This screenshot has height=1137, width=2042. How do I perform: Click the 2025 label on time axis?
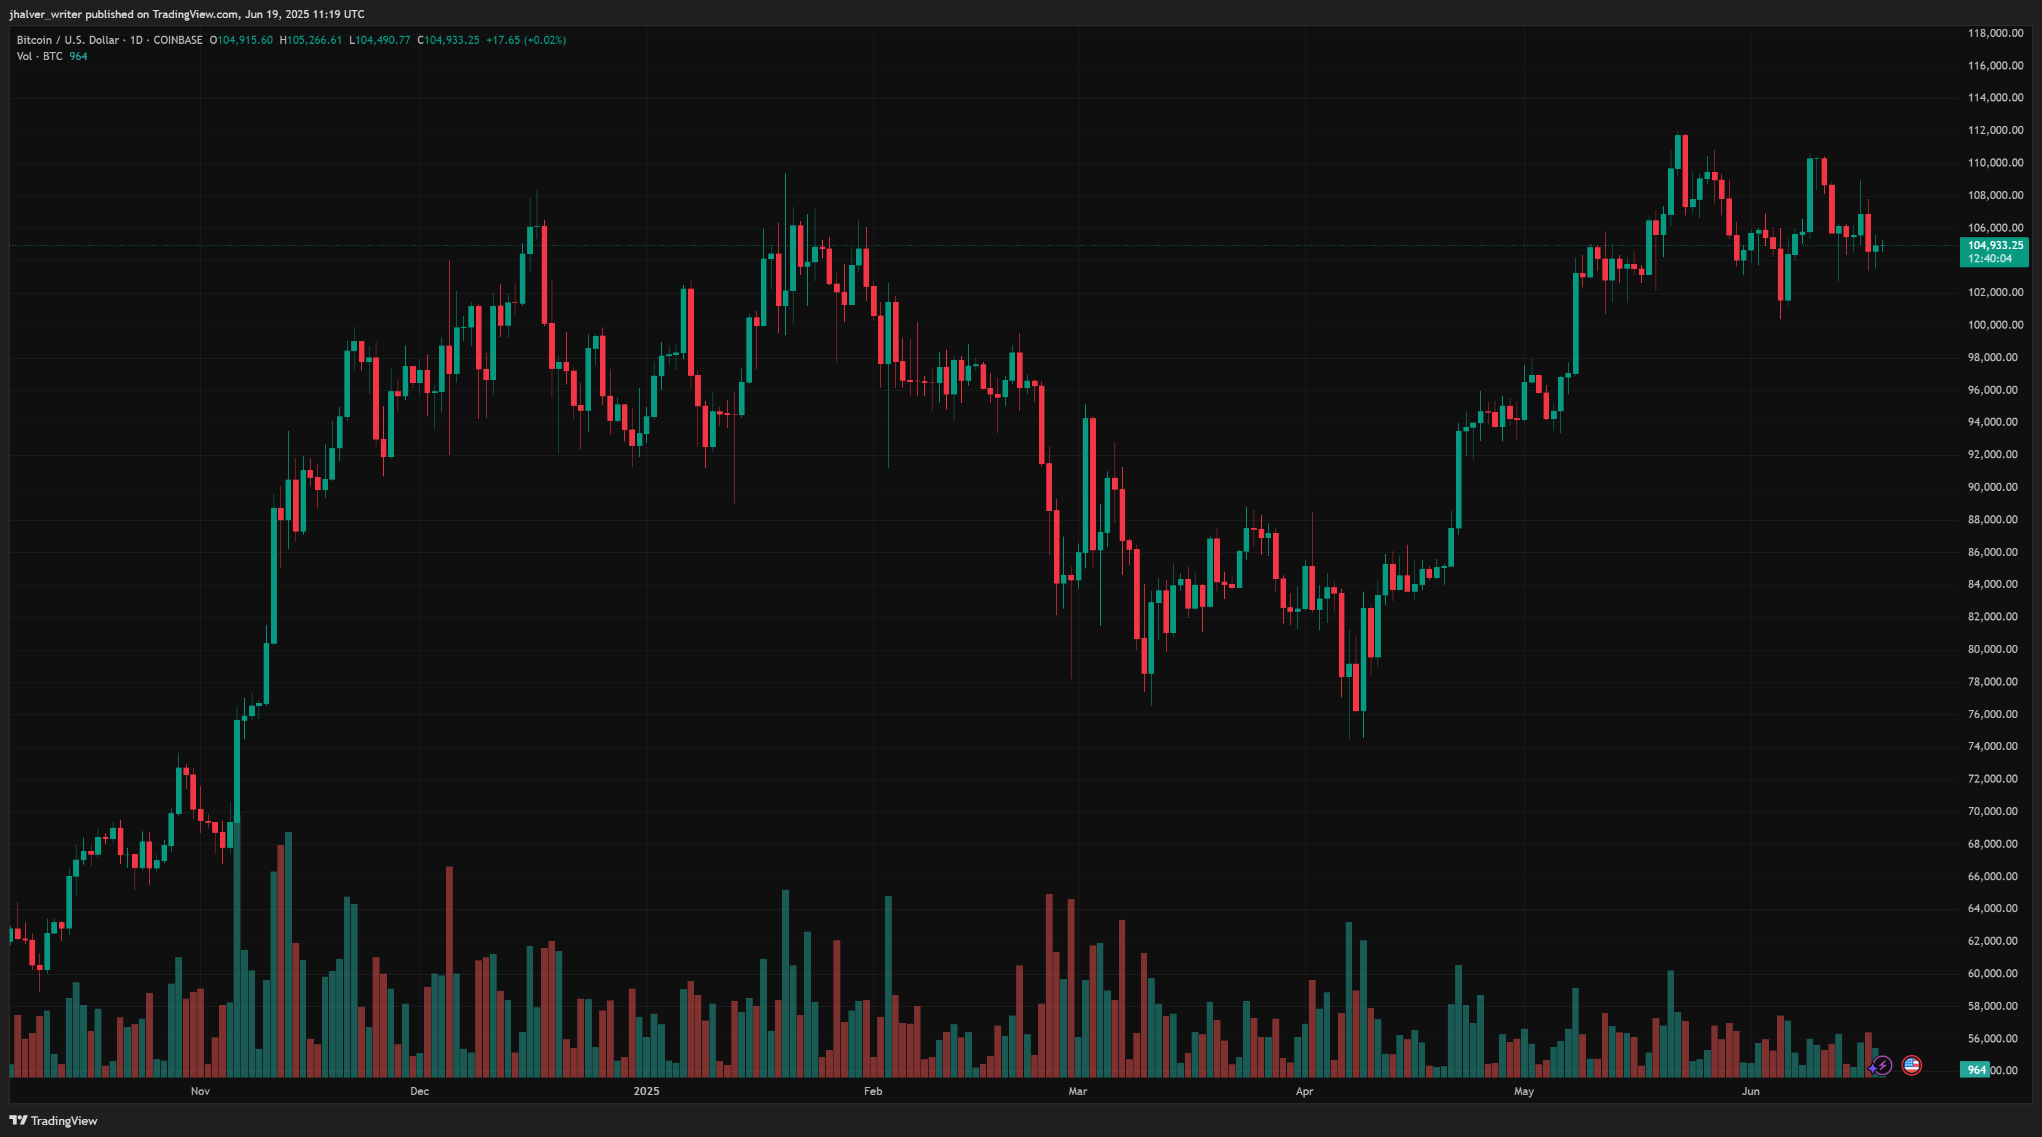(x=646, y=1091)
